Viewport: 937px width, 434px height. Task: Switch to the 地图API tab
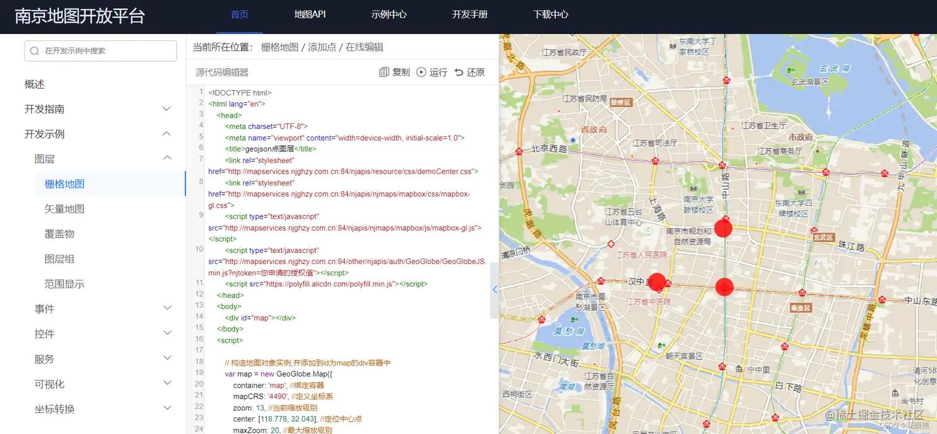pyautogui.click(x=309, y=14)
